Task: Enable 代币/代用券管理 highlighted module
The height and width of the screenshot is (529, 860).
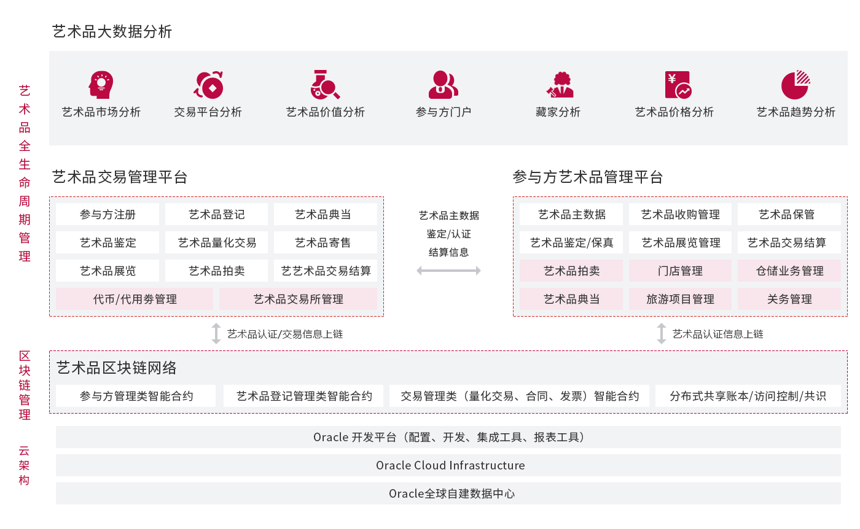Action: [134, 299]
